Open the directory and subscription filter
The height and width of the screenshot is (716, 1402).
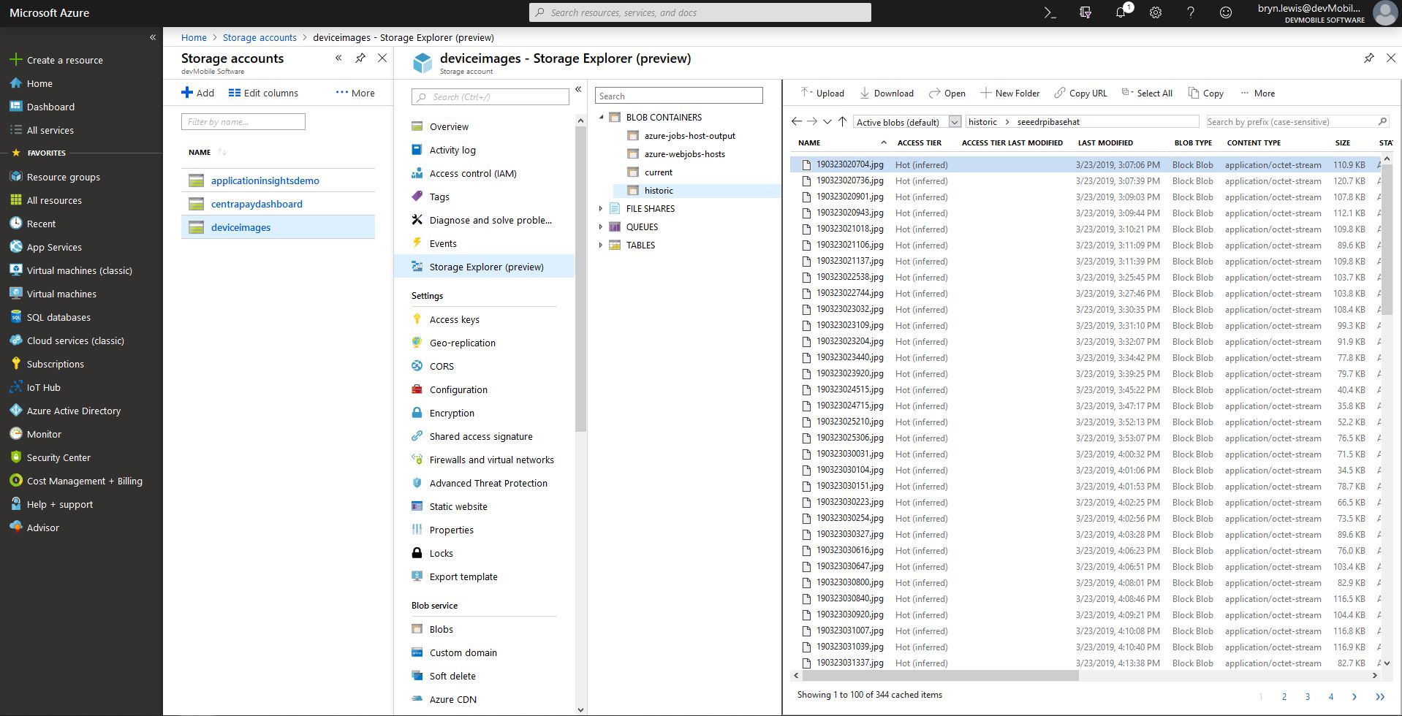click(x=1085, y=12)
